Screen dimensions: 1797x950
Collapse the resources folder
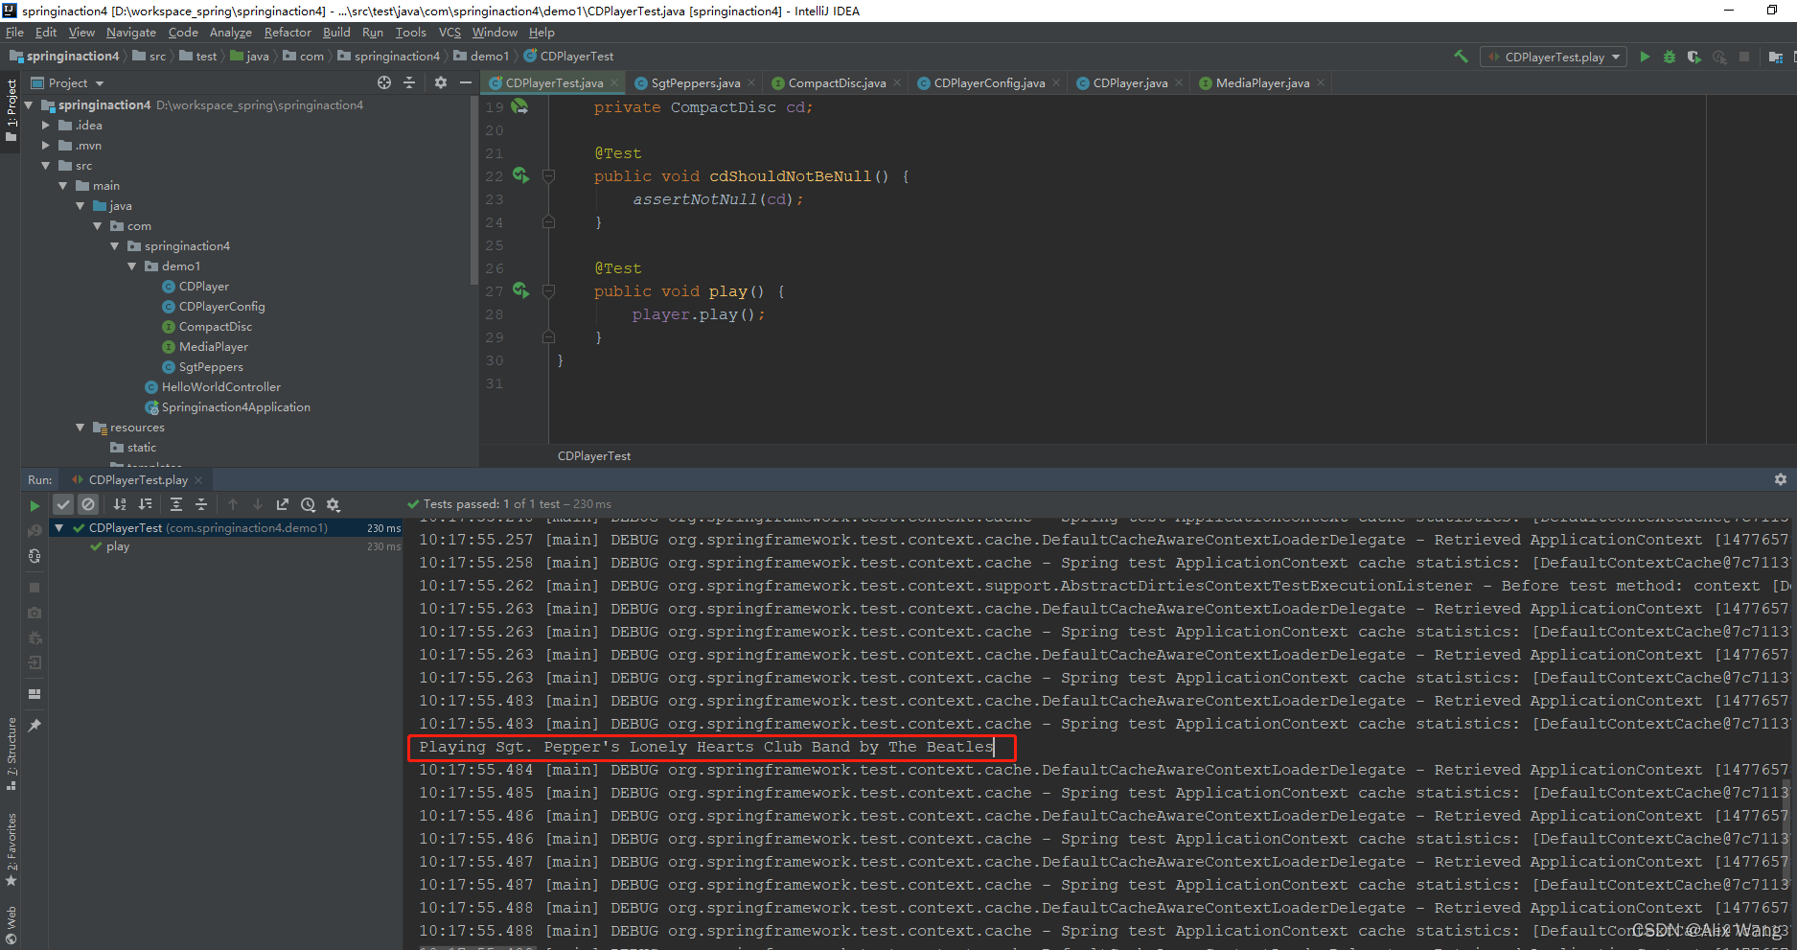pyautogui.click(x=81, y=428)
